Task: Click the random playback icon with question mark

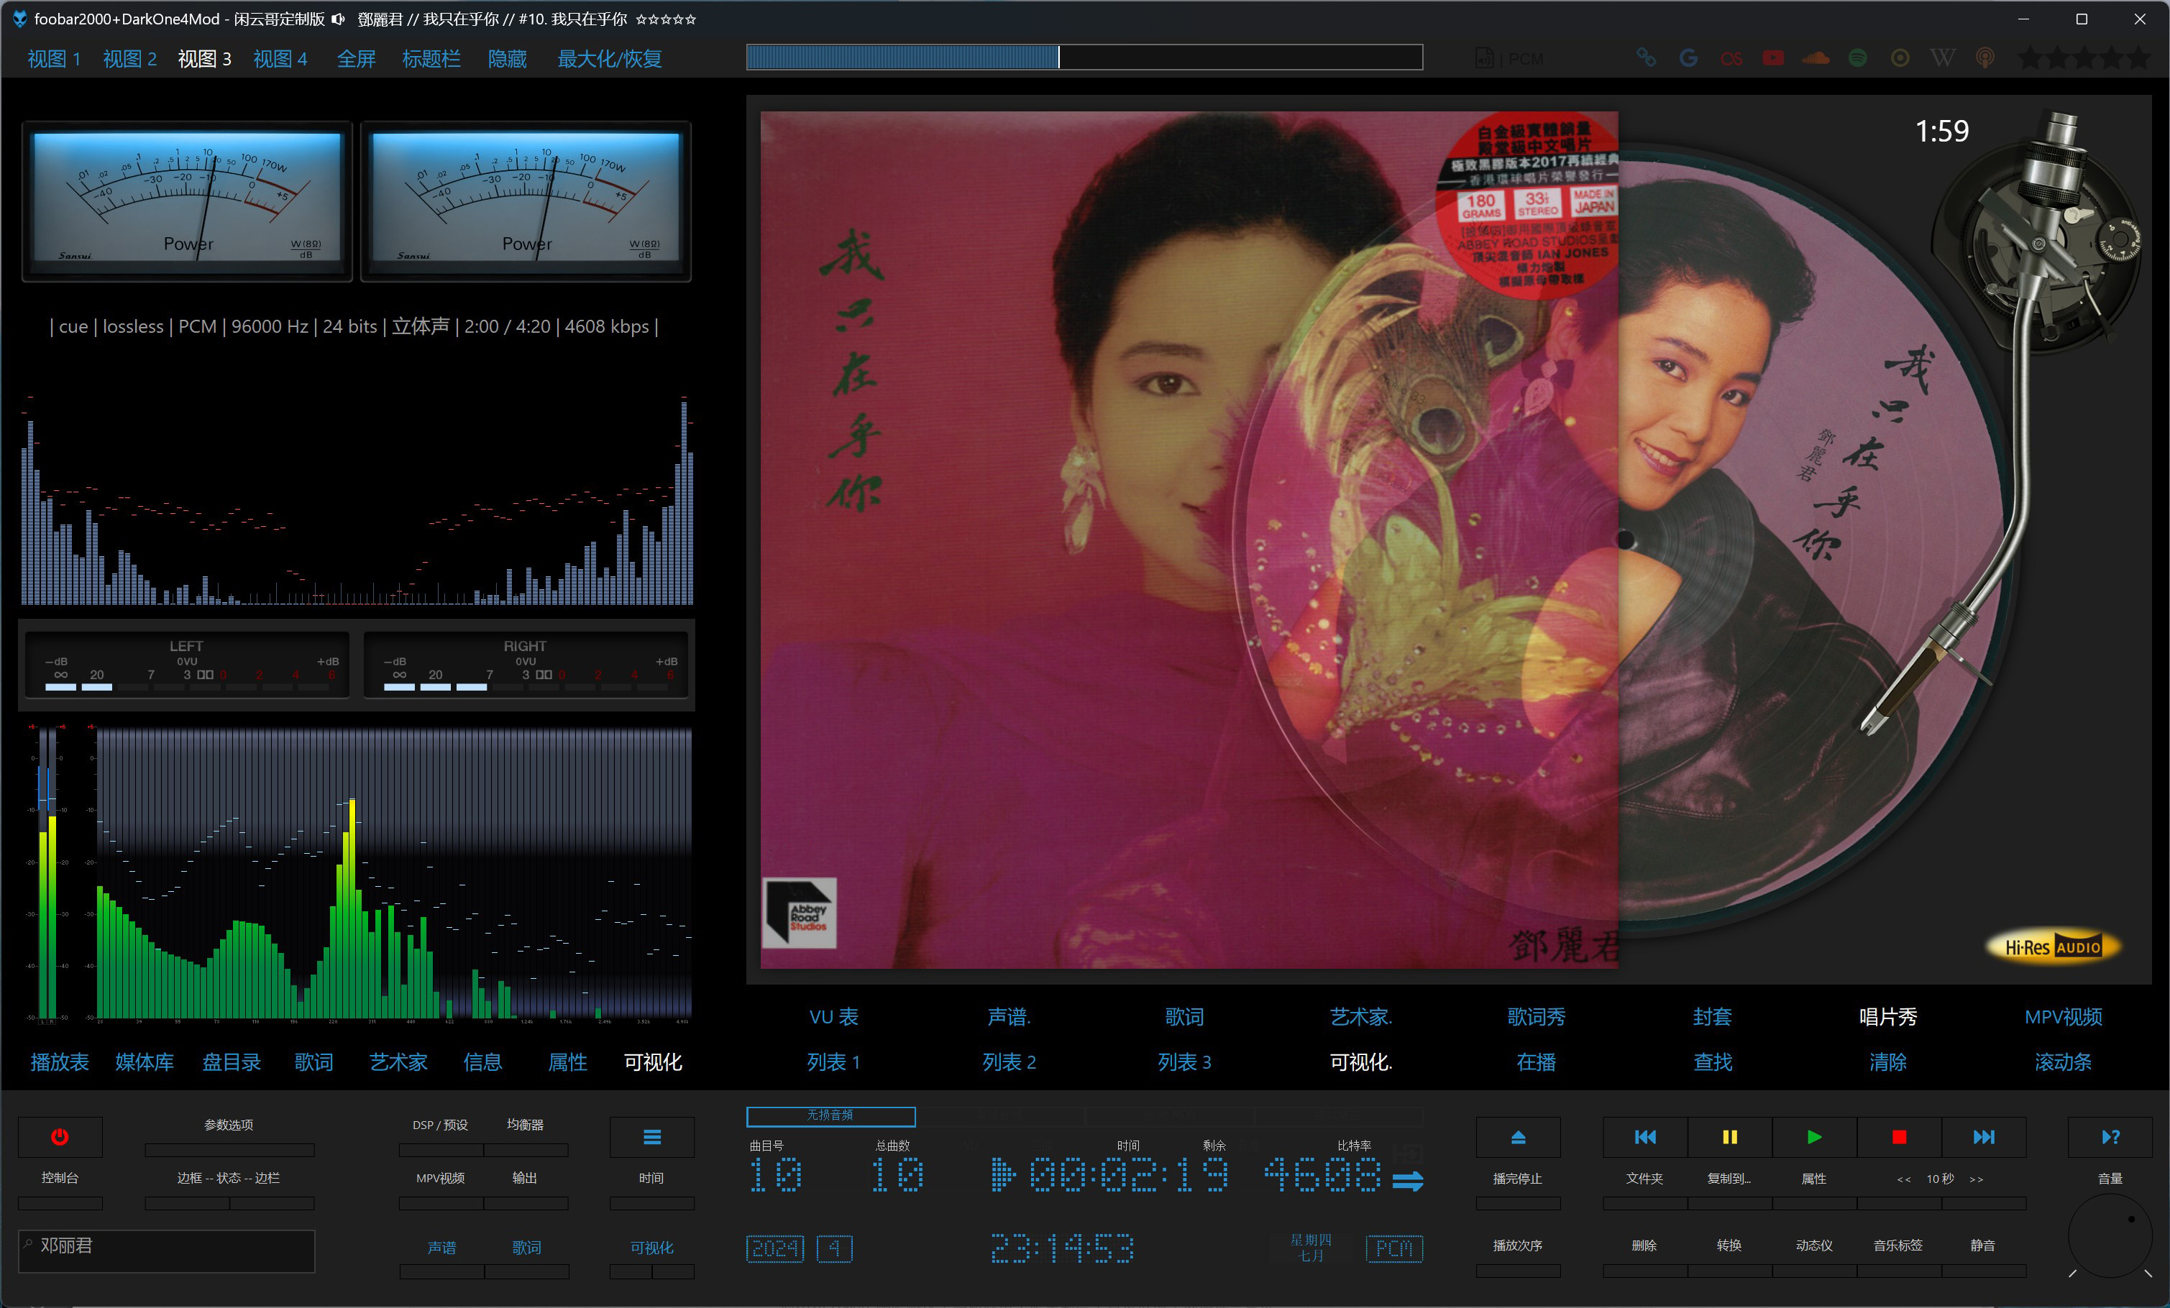Action: [2110, 1136]
